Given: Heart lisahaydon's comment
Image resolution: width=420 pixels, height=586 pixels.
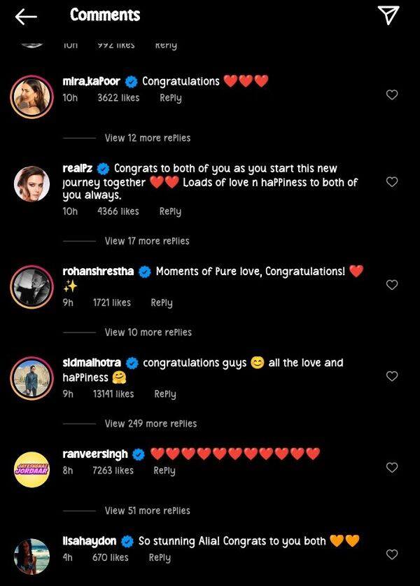Looking at the screenshot, I should tap(392, 554).
